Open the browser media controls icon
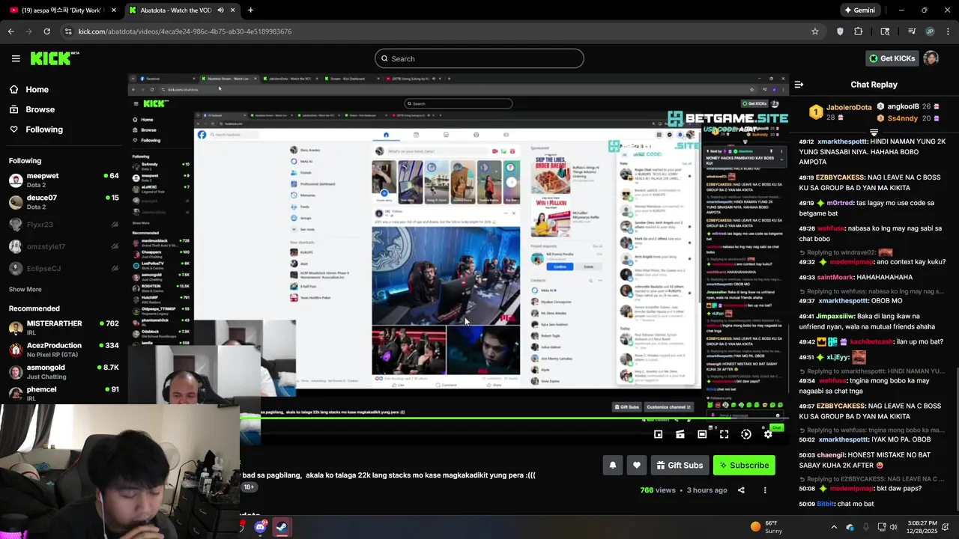959x539 pixels. (x=911, y=31)
